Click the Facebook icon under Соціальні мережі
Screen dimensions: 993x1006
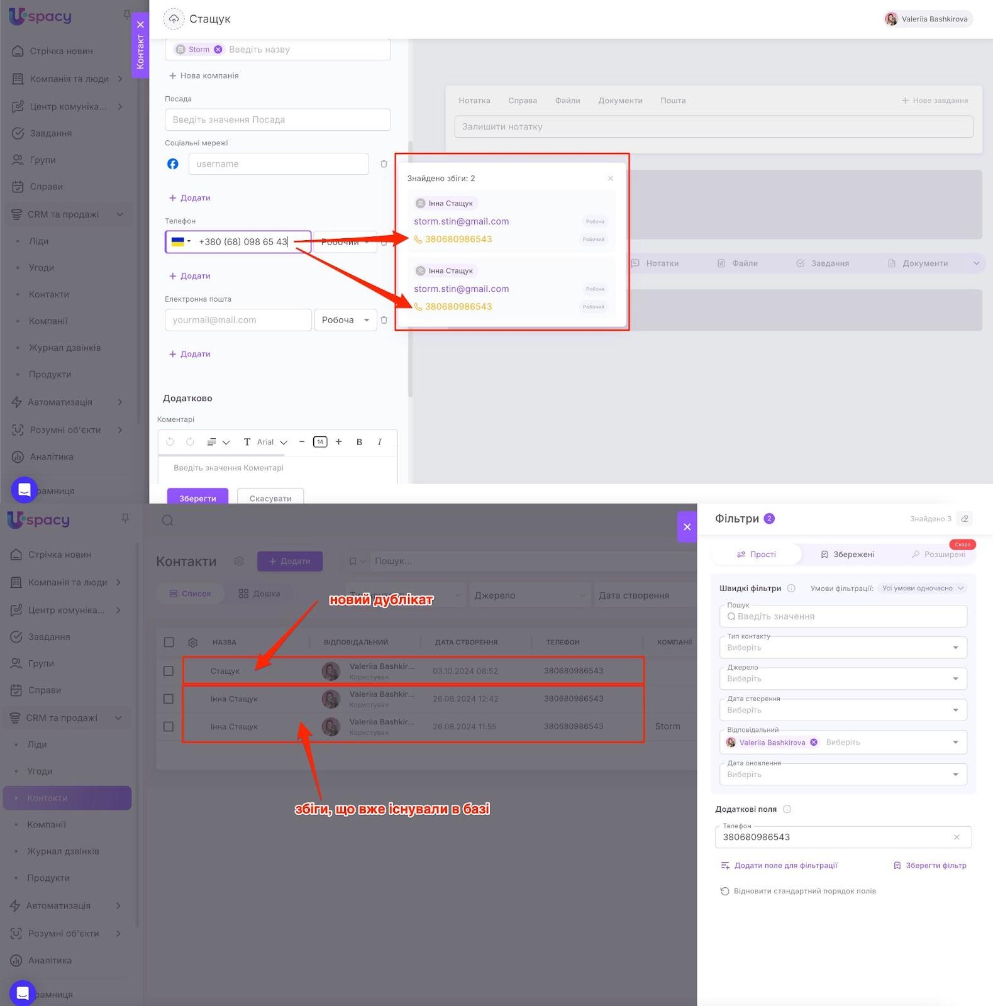pos(172,164)
